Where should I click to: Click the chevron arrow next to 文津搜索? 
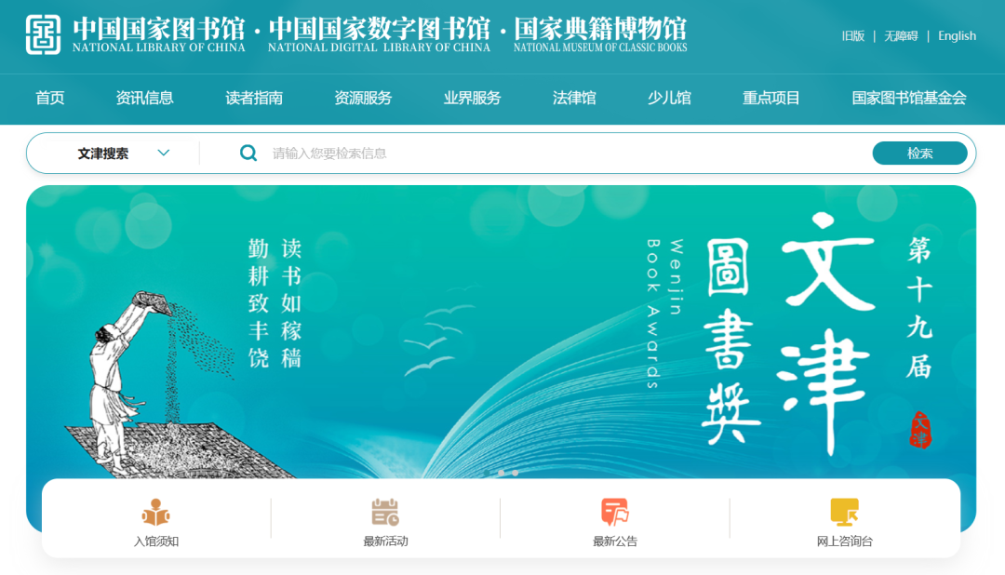point(164,153)
